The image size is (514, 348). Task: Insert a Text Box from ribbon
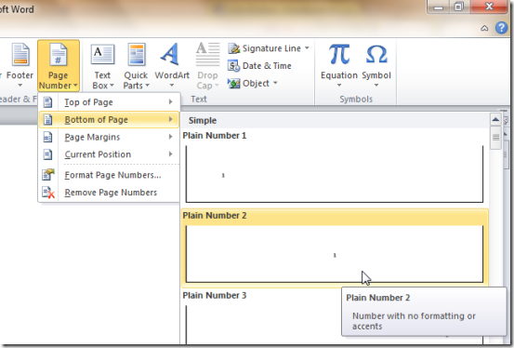(x=102, y=66)
